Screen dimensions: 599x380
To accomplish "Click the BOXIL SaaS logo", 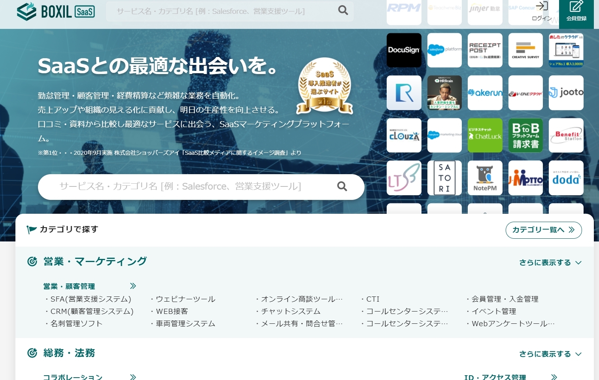I will click(56, 11).
